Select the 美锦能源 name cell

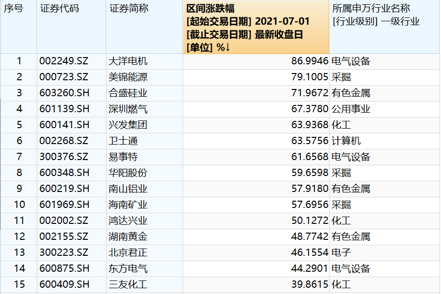click(x=128, y=77)
